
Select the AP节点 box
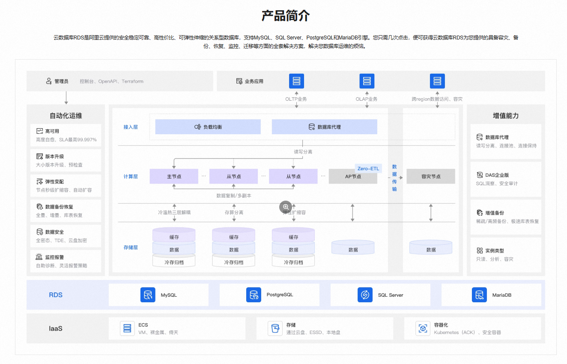pos(353,176)
